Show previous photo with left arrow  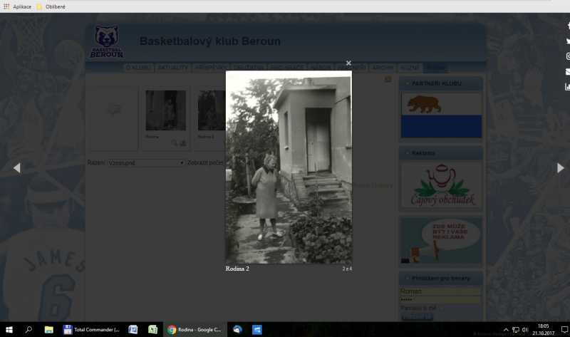(16, 168)
